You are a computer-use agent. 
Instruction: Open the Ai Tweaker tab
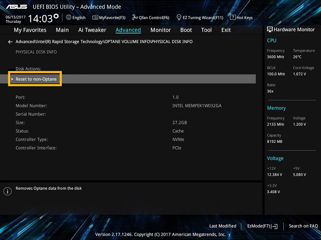click(92, 30)
